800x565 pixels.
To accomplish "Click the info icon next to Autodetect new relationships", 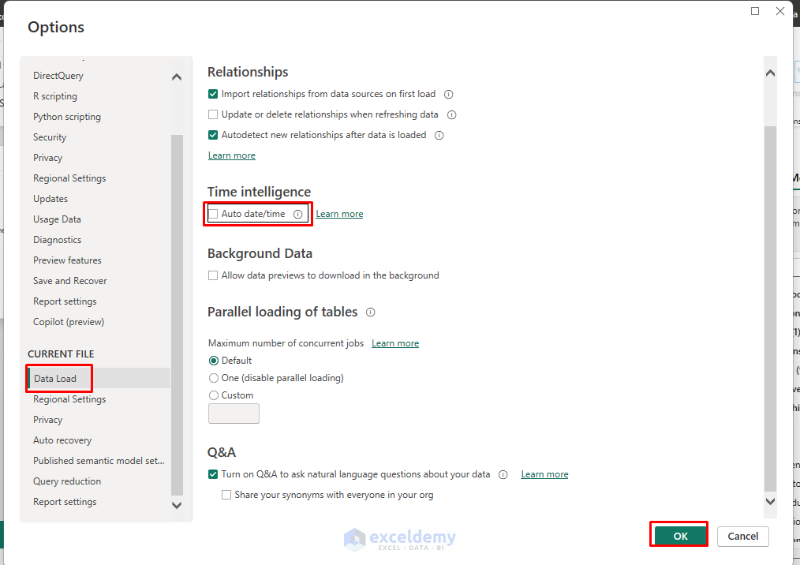I will pyautogui.click(x=439, y=135).
